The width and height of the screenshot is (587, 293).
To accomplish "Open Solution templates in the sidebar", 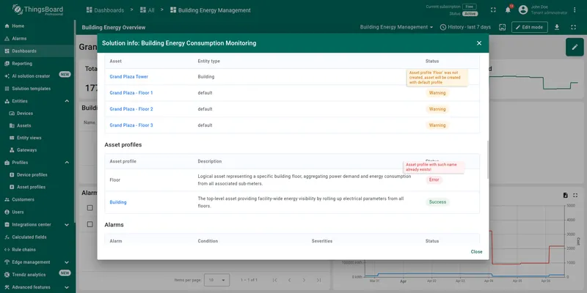I will tap(37, 89).
